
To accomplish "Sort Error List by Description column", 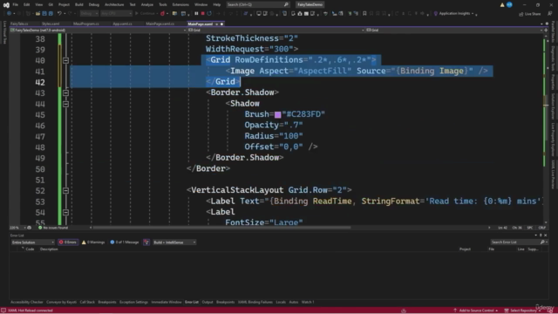I will pos(49,249).
